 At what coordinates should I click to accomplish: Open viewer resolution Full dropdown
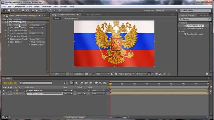103,74
